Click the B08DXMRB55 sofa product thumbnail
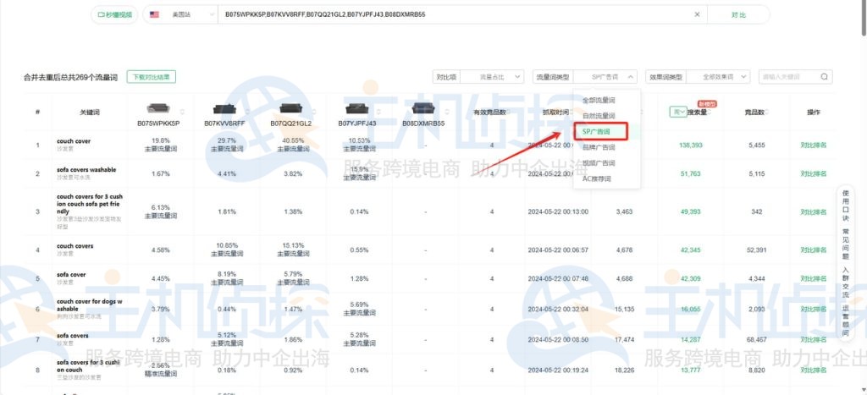 [x=423, y=109]
